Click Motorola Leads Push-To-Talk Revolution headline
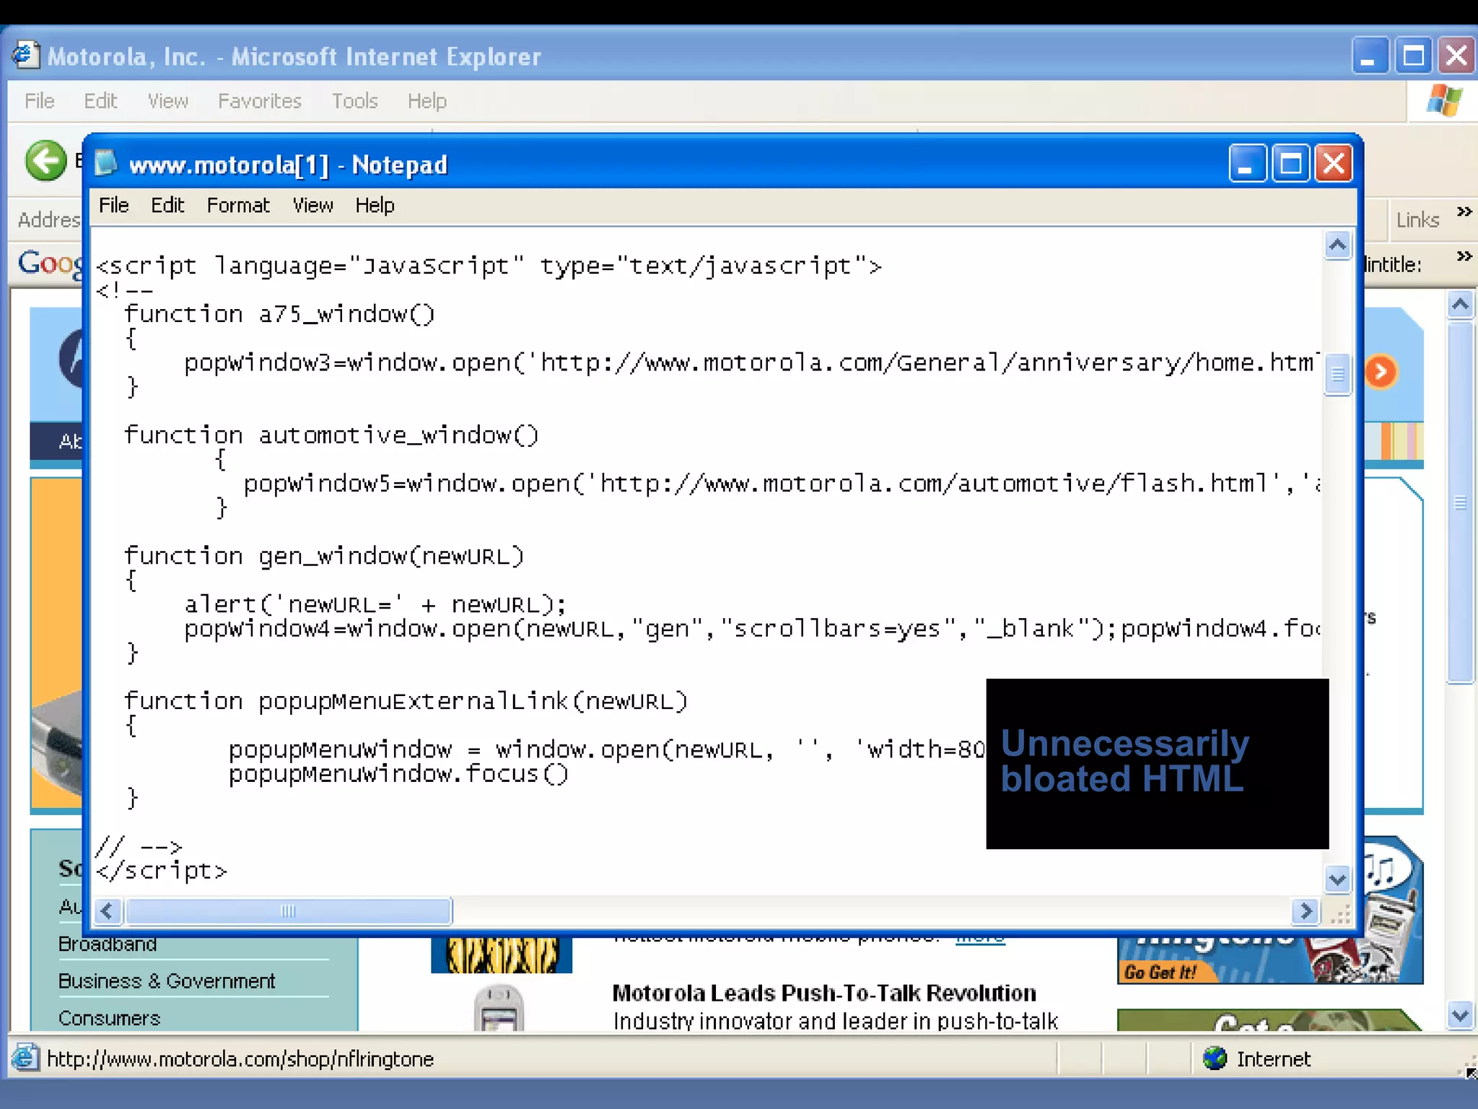Image resolution: width=1478 pixels, height=1109 pixels. coord(824,993)
